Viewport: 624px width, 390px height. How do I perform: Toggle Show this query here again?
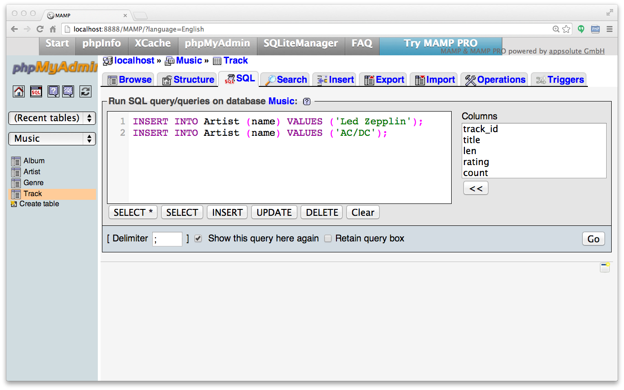click(x=198, y=239)
